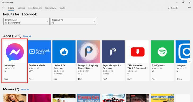Image resolution: width=193 pixels, height=102 pixels.
Task: Switch to the Productivity tab
Action: 51,8
